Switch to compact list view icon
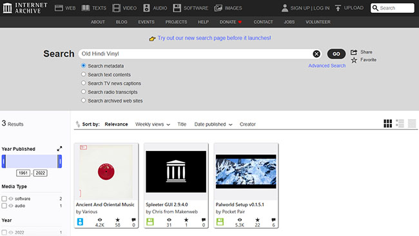 pyautogui.click(x=412, y=123)
